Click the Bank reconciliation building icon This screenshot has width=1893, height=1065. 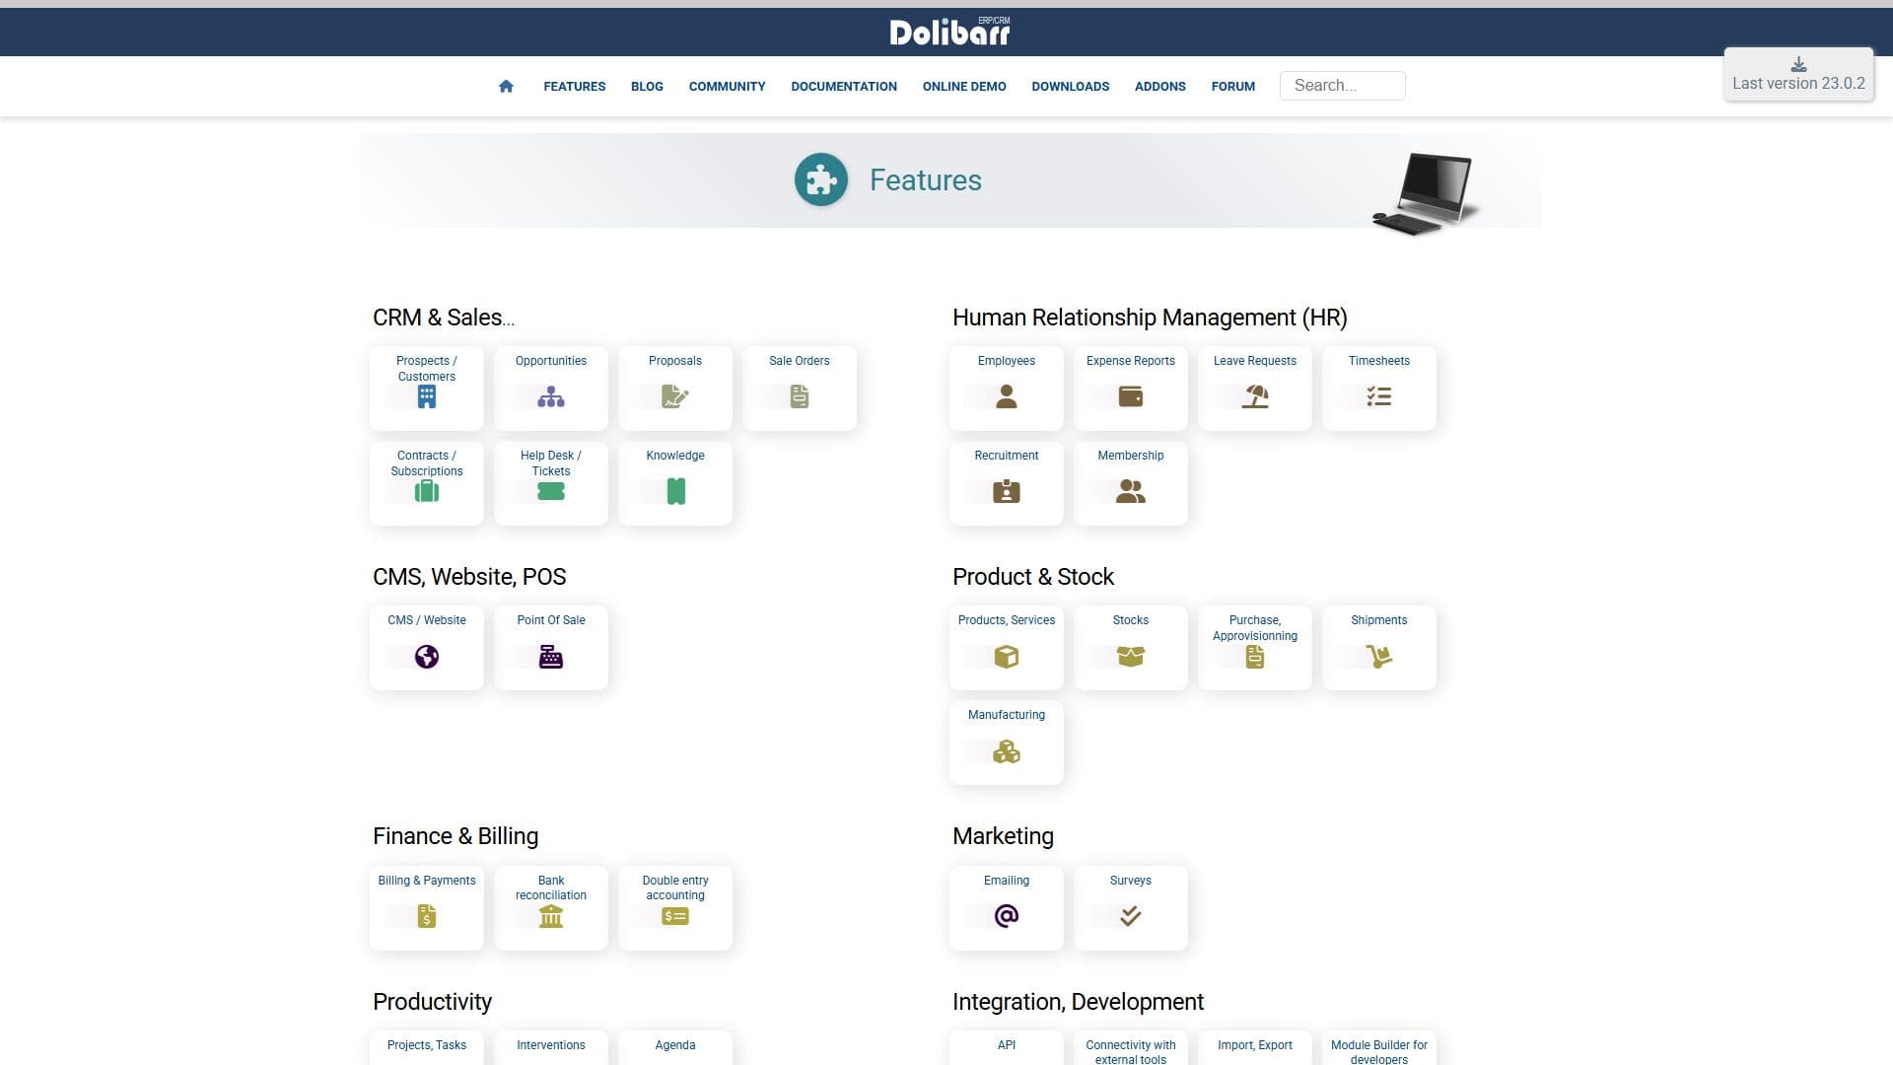[551, 917]
